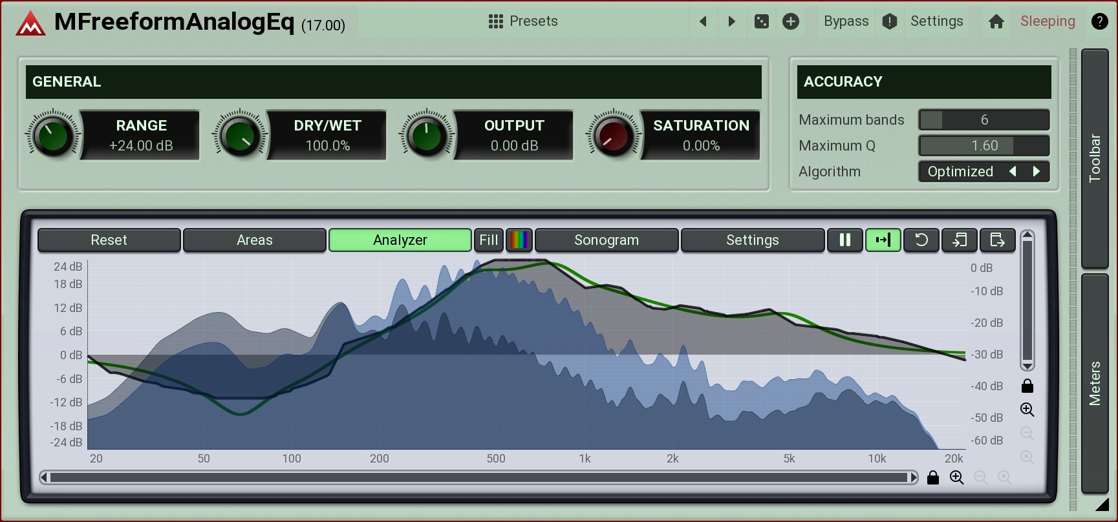Viewport: 1118px width, 522px height.
Task: Expand the Meters side panel
Action: point(1095,383)
